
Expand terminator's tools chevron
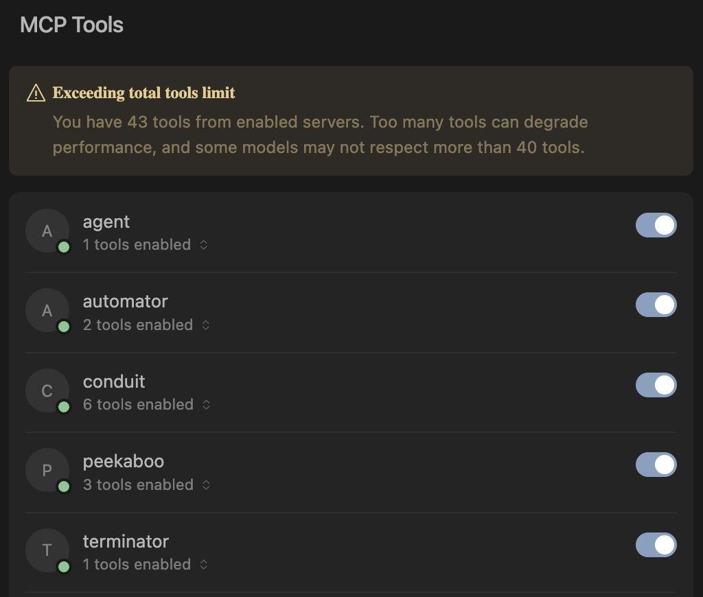[x=203, y=565]
